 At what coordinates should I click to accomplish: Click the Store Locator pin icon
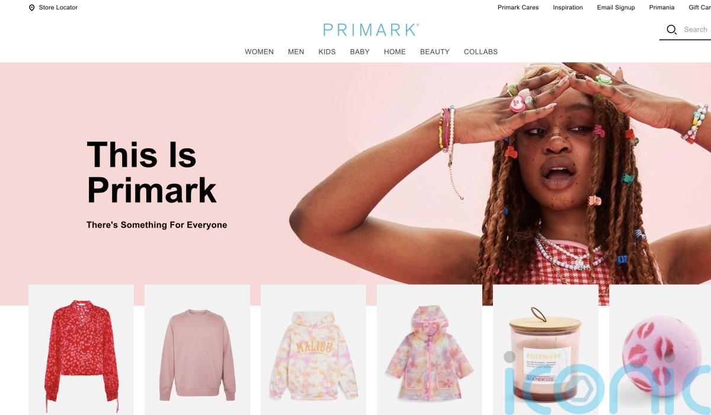pos(31,8)
